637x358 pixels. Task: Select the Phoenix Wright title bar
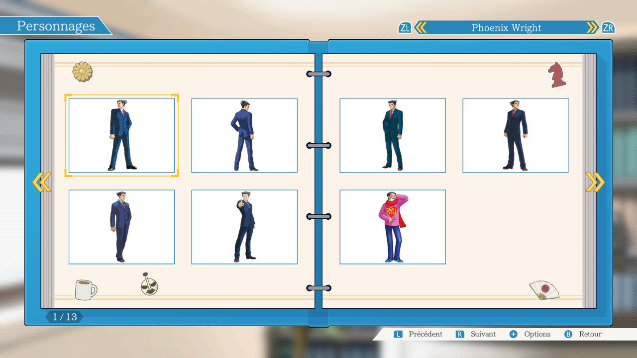point(506,28)
